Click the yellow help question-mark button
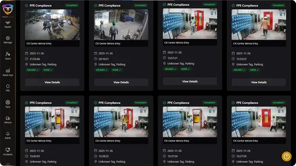296x166 pixels. click(286, 156)
